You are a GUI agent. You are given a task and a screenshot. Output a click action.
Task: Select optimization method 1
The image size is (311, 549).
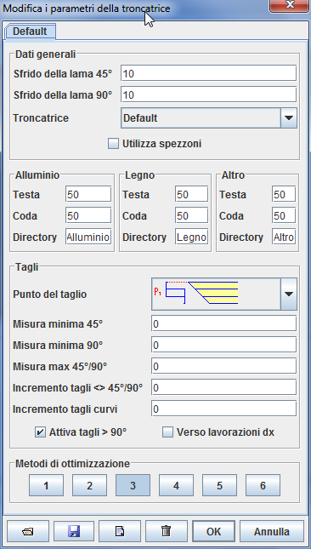(46, 486)
